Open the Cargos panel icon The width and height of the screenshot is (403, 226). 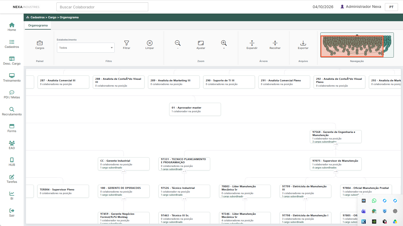click(40, 45)
